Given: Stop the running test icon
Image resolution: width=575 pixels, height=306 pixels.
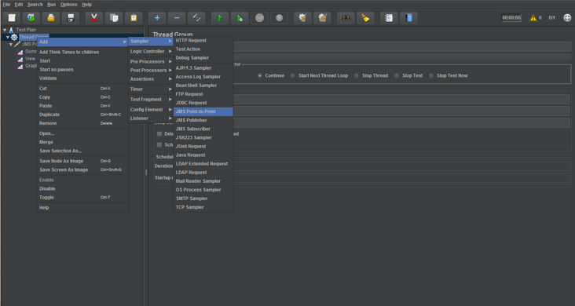Looking at the screenshot, I should pyautogui.click(x=259, y=18).
